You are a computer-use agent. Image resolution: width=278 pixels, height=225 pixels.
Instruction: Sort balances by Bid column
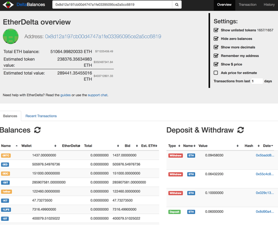[x=131, y=146]
